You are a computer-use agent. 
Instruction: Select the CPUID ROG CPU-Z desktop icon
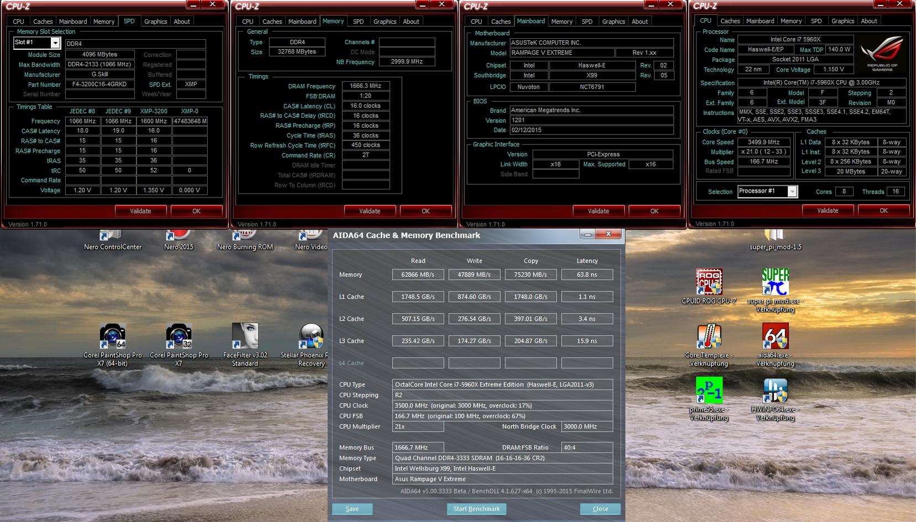[x=709, y=287]
